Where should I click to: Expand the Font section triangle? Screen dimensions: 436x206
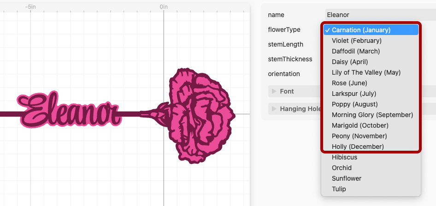click(x=274, y=91)
